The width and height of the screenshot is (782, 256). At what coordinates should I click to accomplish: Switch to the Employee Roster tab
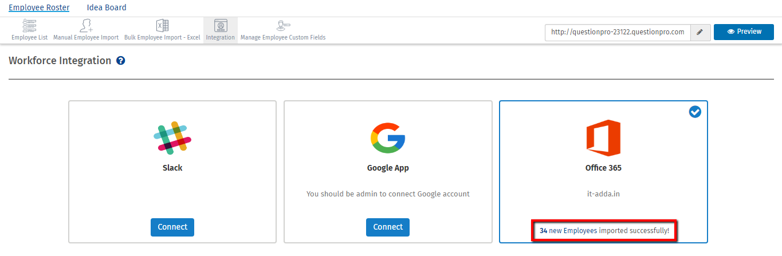(39, 7)
